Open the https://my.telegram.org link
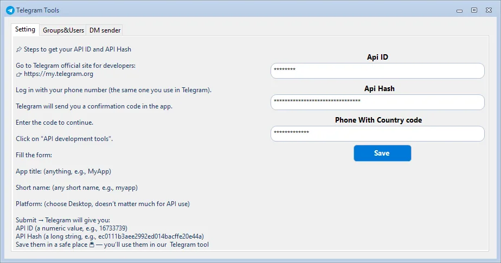This screenshot has width=501, height=263. click(59, 74)
